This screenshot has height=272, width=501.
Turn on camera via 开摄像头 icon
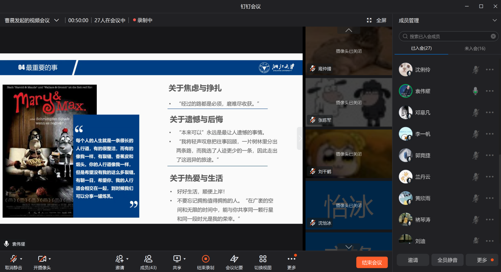[42, 259]
